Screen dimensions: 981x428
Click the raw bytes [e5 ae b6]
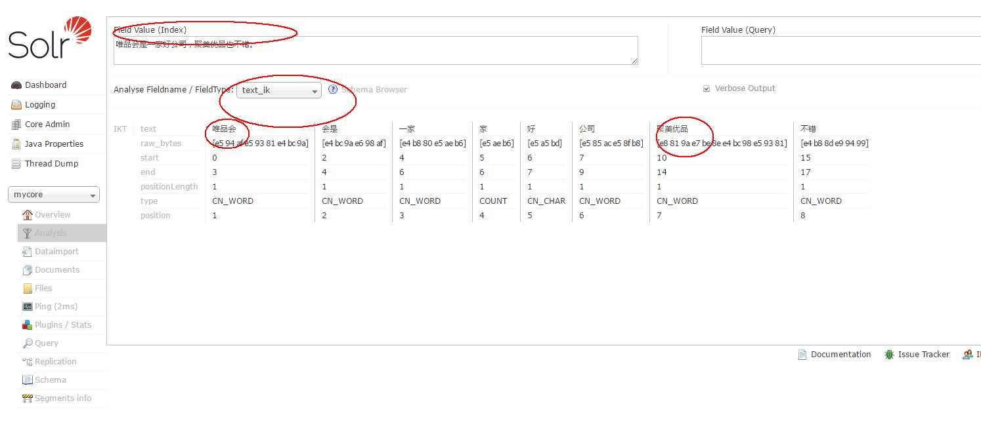496,144
